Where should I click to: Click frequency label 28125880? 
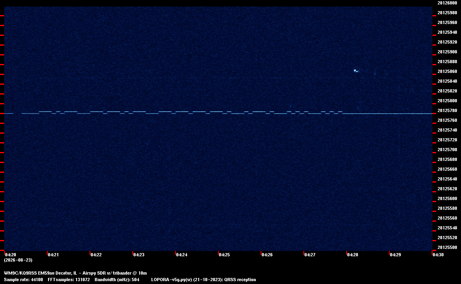447,62
